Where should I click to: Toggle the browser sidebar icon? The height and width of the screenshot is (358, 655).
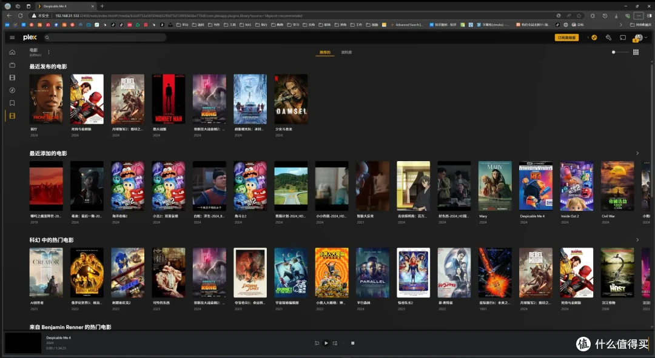pyautogui.click(x=649, y=15)
